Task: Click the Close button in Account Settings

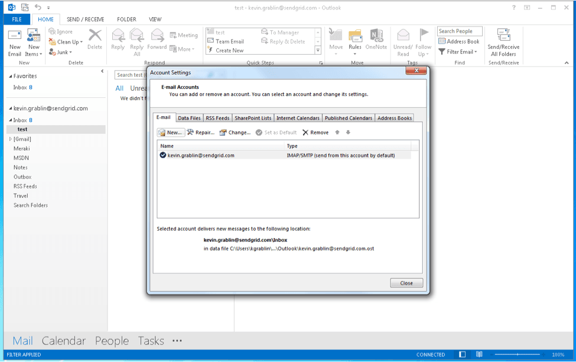Action: 406,282
